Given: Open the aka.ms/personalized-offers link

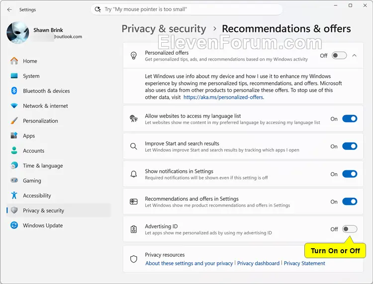Looking at the screenshot, I should (x=224, y=97).
